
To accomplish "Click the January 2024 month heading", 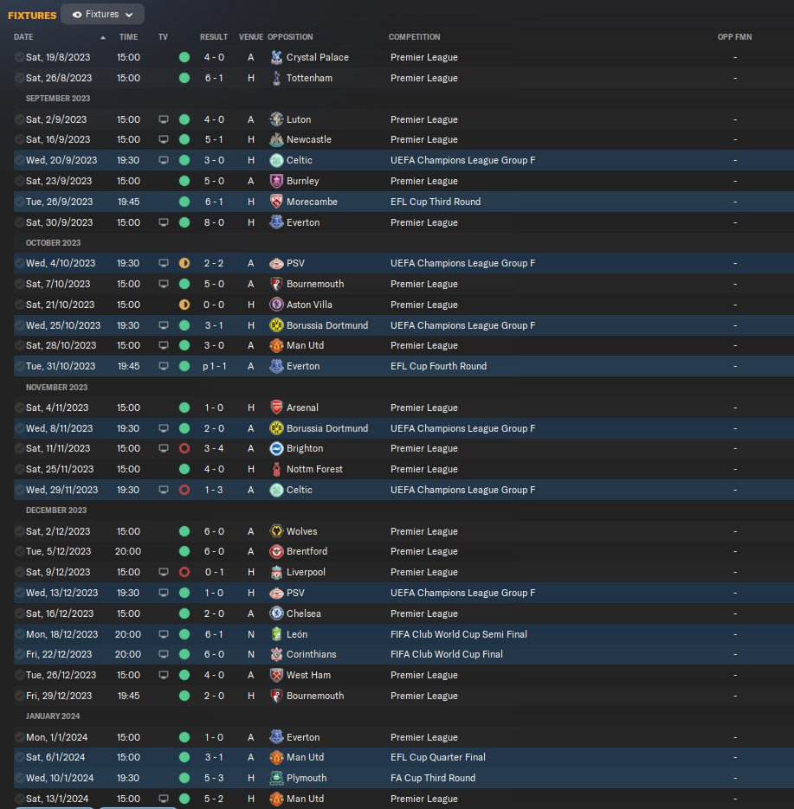I will (x=53, y=716).
